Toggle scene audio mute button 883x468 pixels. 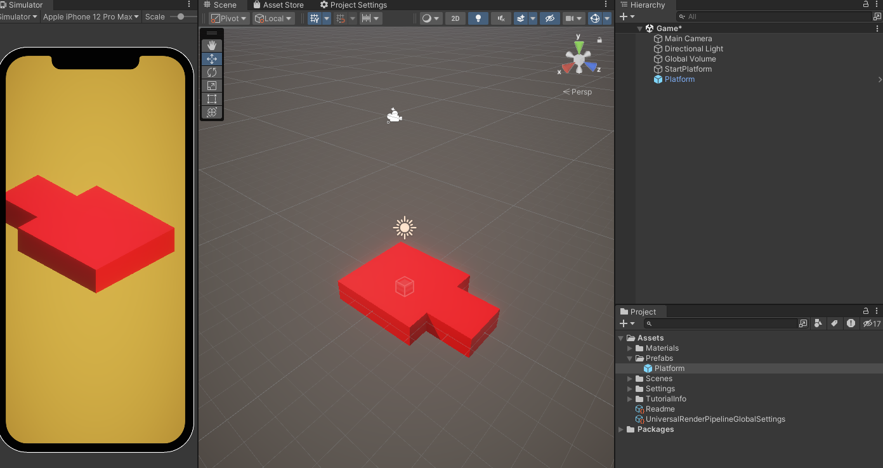tap(501, 18)
